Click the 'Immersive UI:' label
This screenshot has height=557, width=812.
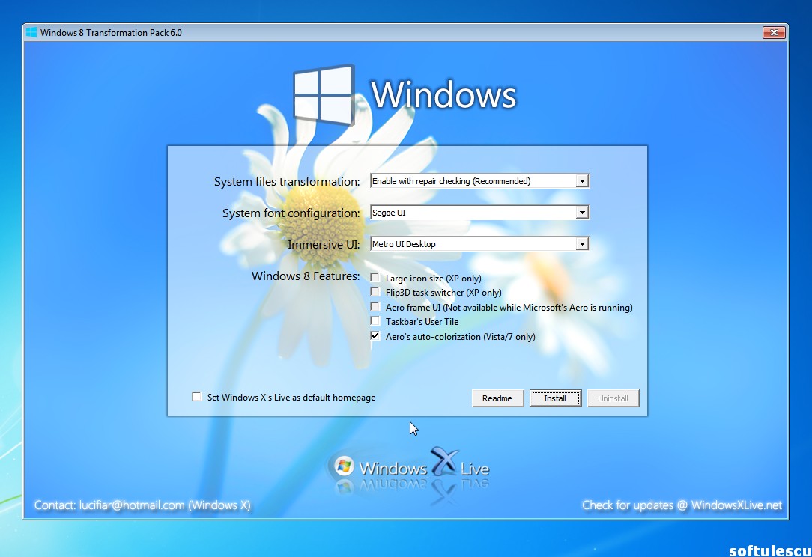pos(324,244)
